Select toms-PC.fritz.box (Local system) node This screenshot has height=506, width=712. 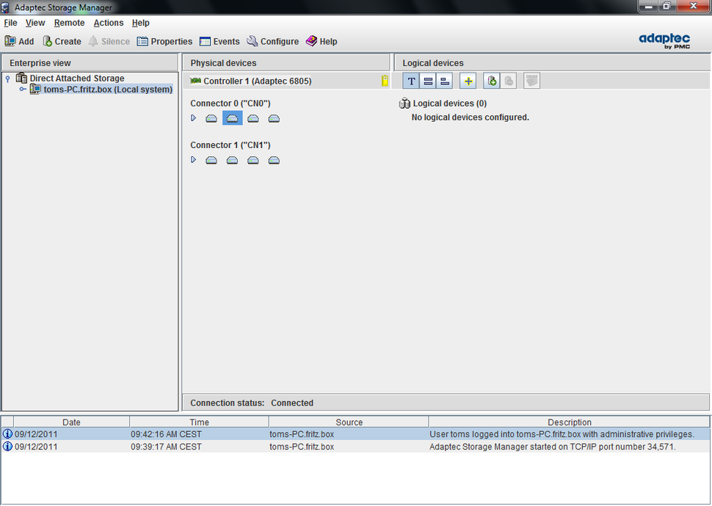click(108, 89)
